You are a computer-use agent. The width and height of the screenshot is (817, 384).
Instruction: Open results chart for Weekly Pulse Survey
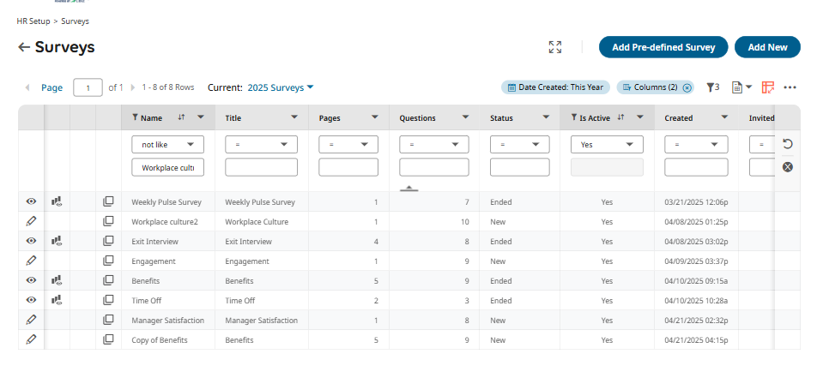point(57,201)
